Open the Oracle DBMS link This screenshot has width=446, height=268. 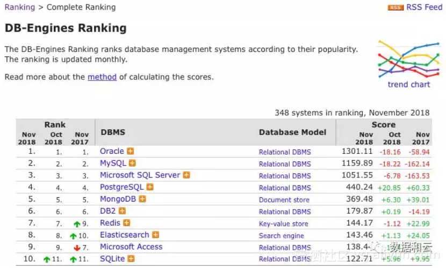(112, 151)
